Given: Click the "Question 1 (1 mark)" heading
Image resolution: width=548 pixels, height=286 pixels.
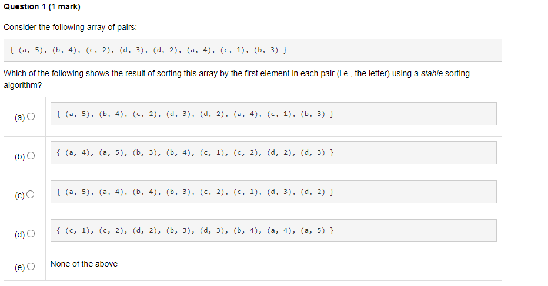Looking at the screenshot, I should pos(42,6).
